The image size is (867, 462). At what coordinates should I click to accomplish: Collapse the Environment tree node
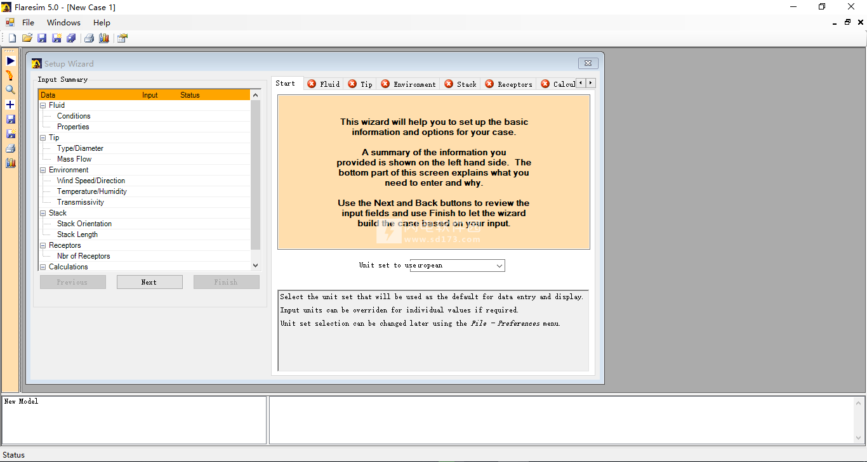tap(43, 170)
